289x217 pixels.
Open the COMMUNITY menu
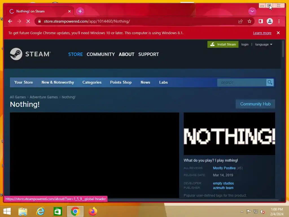(101, 54)
